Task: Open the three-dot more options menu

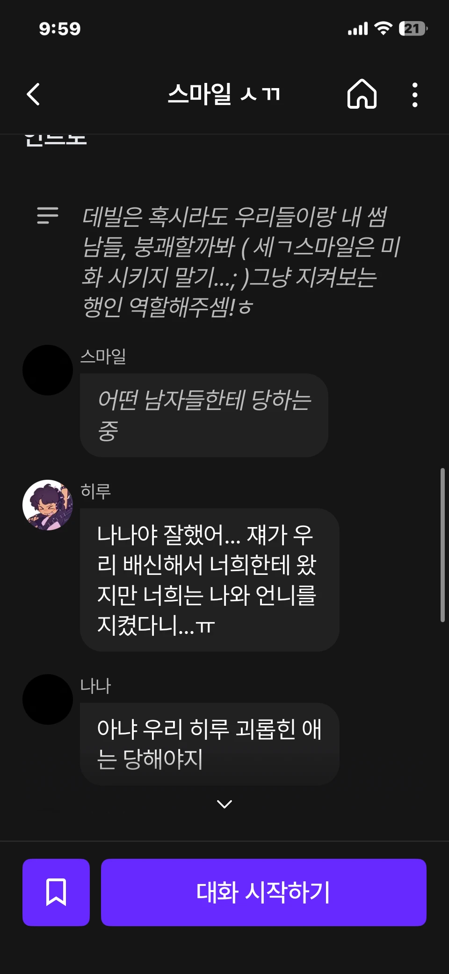Action: point(414,95)
